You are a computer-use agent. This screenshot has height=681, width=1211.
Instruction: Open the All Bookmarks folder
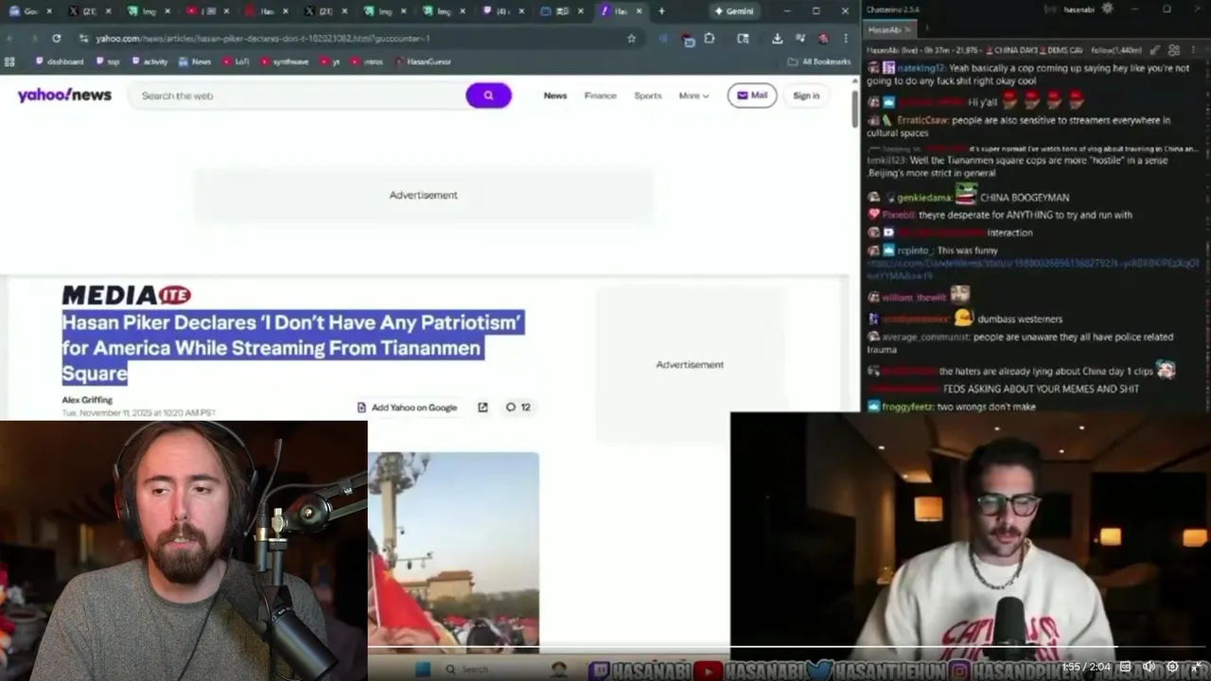819,61
